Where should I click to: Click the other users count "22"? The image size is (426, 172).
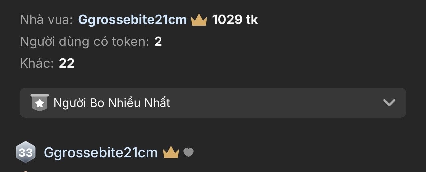coord(67,63)
